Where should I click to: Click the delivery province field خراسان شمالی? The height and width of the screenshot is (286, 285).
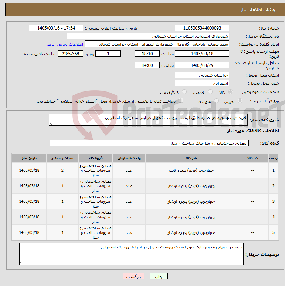point(202,75)
